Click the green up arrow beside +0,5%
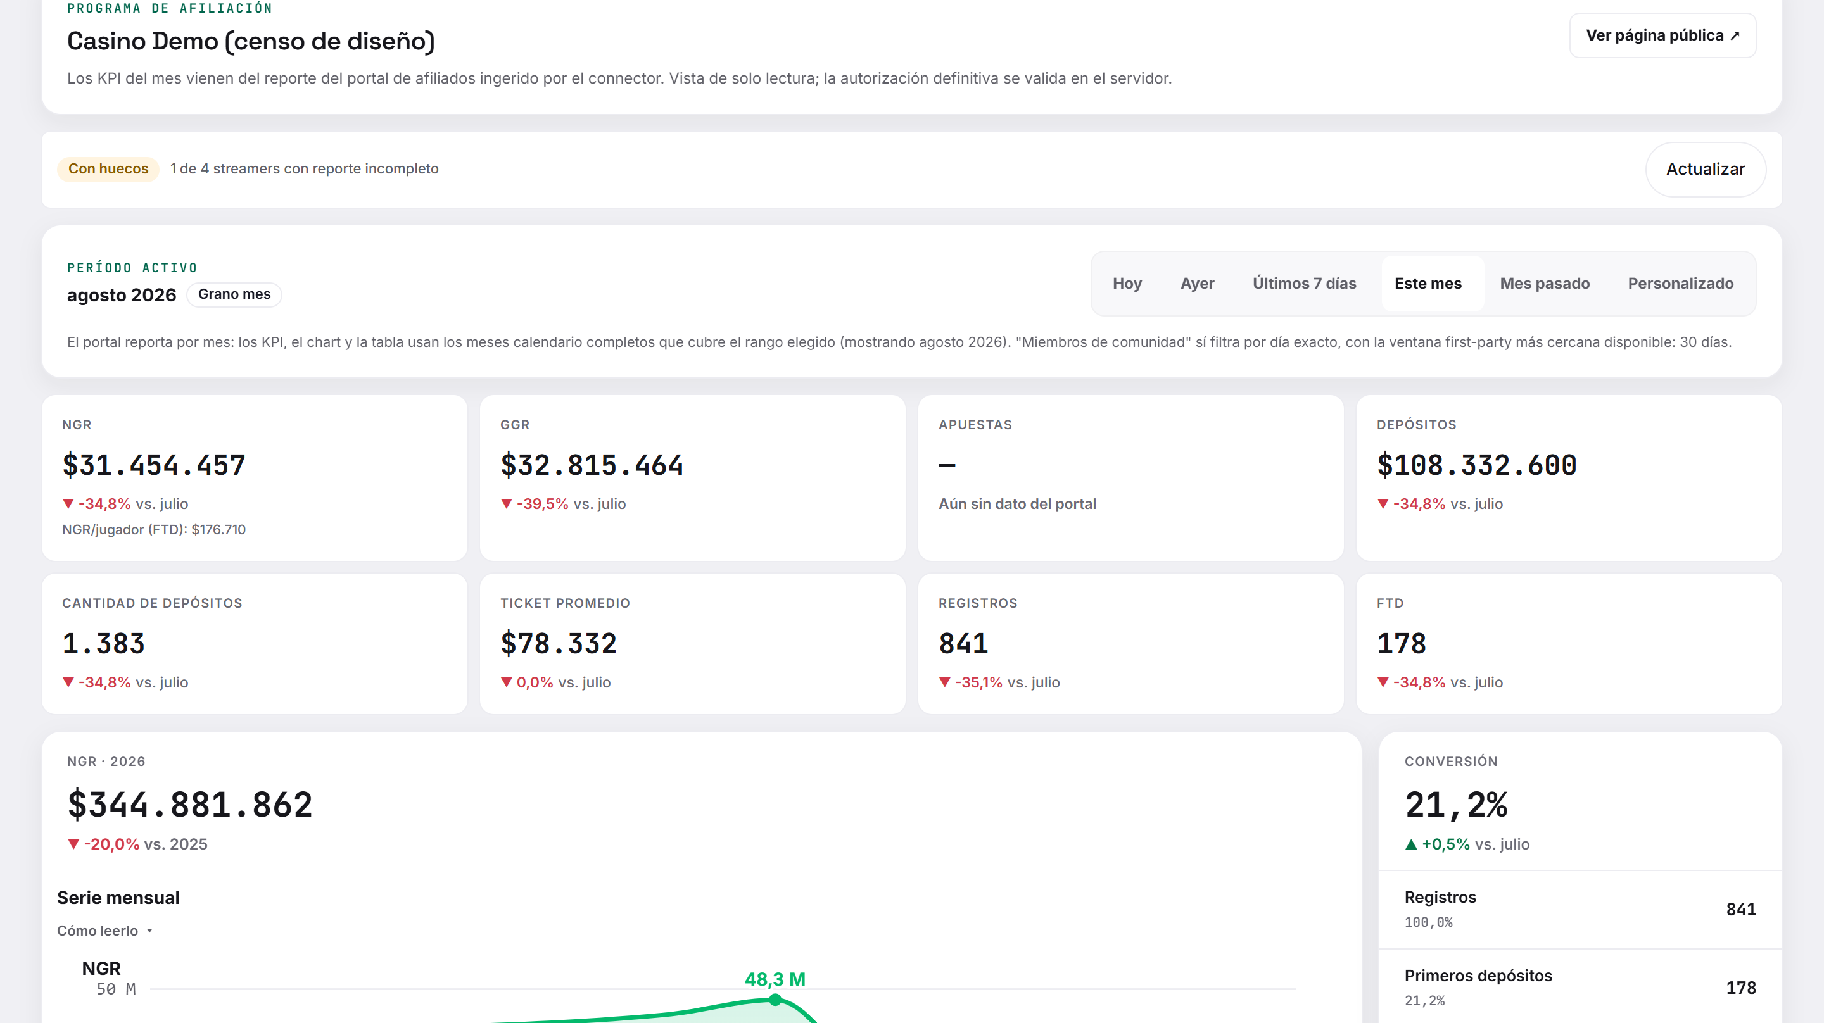This screenshot has height=1023, width=1824. pos(1411,844)
